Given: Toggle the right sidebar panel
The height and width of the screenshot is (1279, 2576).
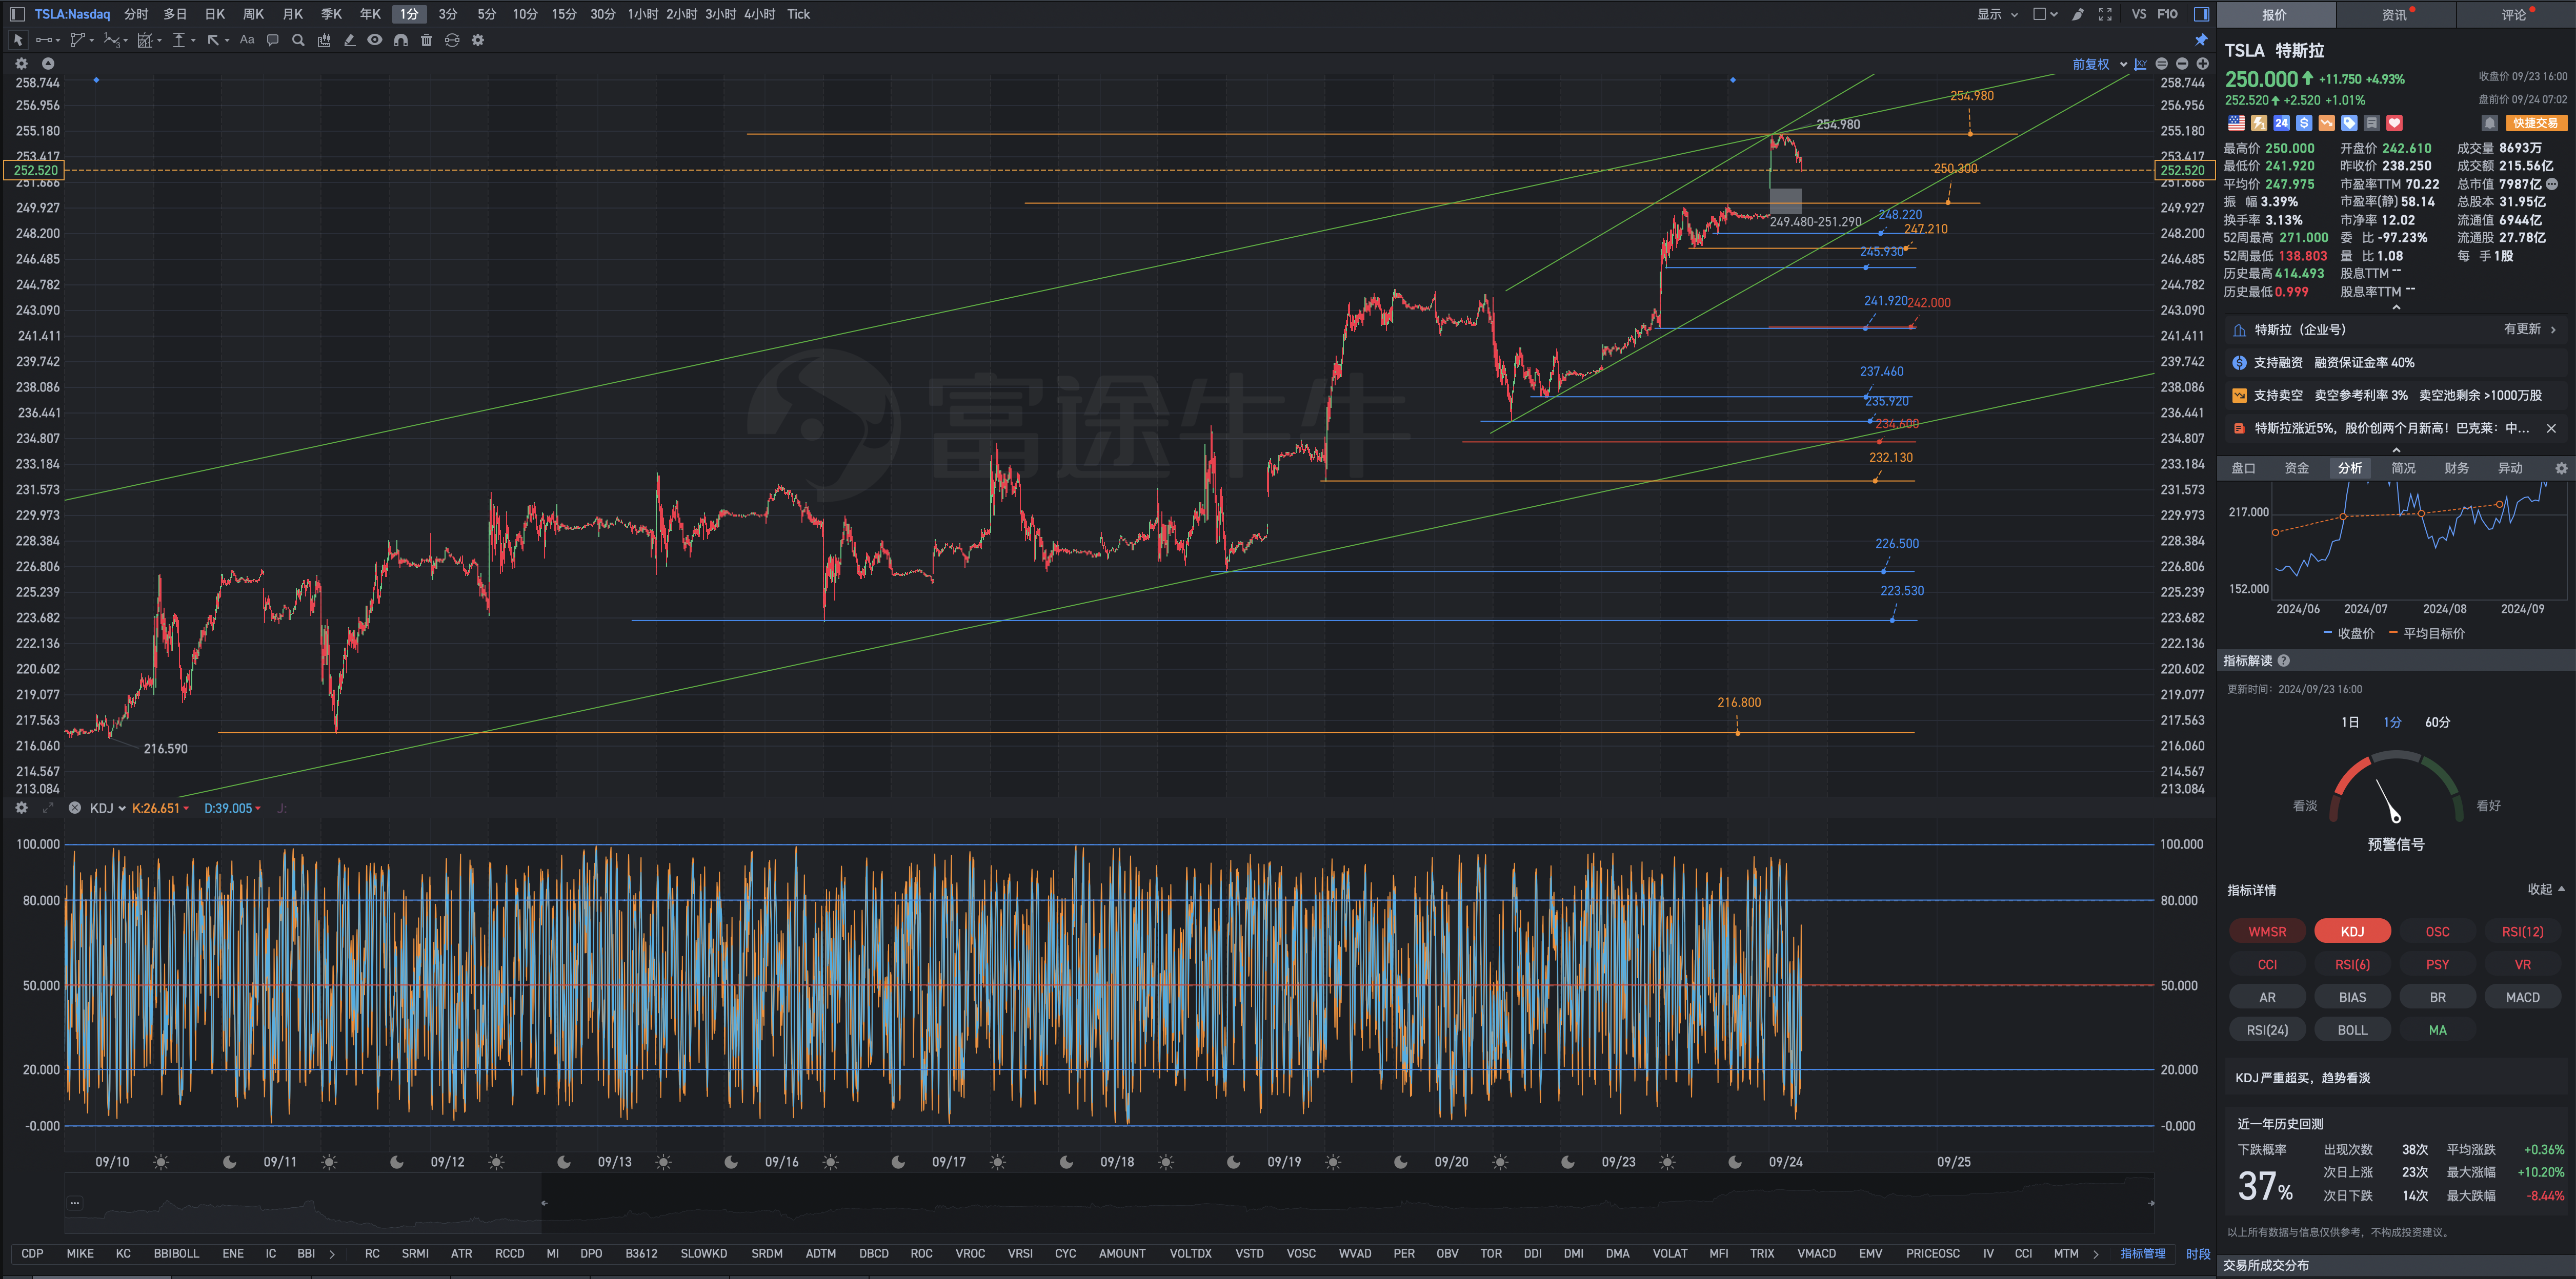Looking at the screenshot, I should tap(2201, 14).
